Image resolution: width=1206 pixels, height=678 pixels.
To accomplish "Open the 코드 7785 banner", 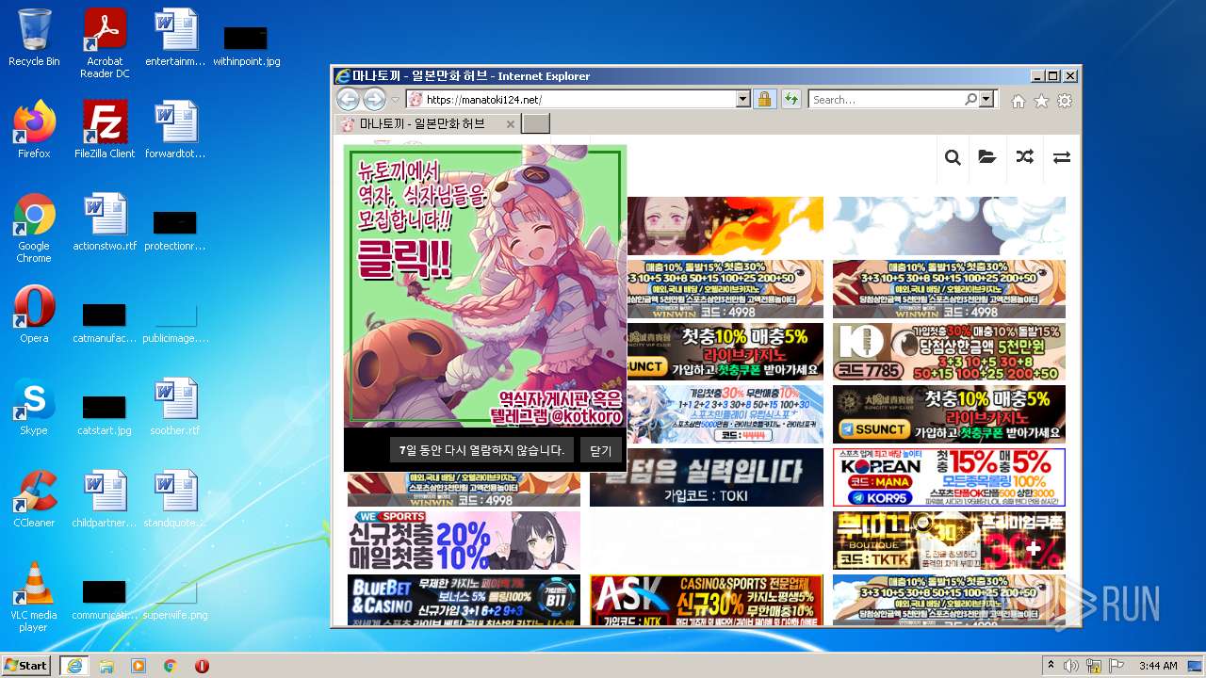I will click(x=949, y=352).
